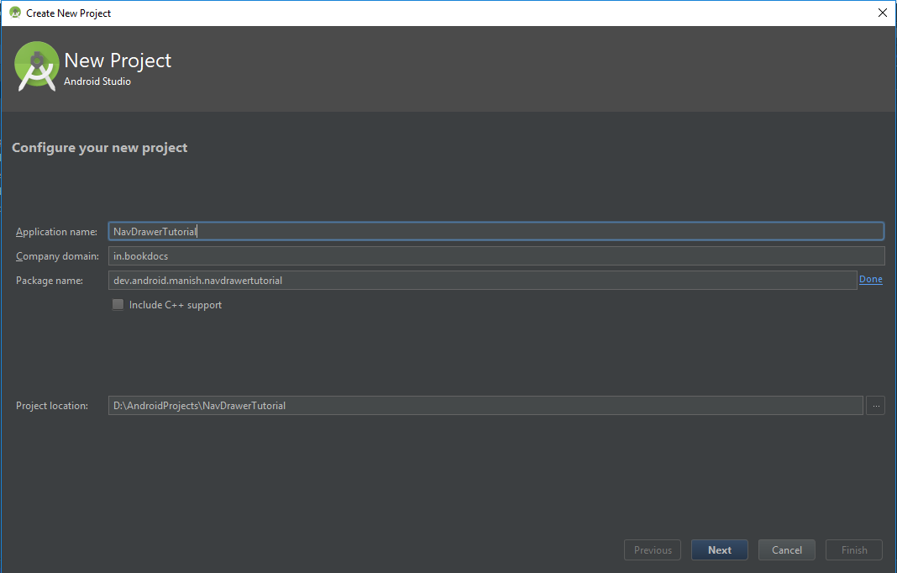The image size is (897, 573).
Task: Click the disabled Previous button
Action: [x=652, y=550]
